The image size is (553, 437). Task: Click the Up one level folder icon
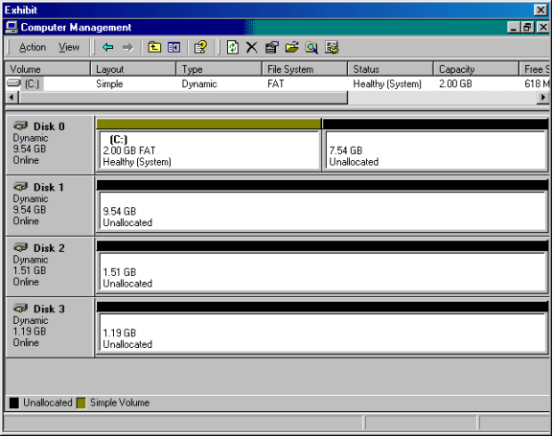pos(154,47)
